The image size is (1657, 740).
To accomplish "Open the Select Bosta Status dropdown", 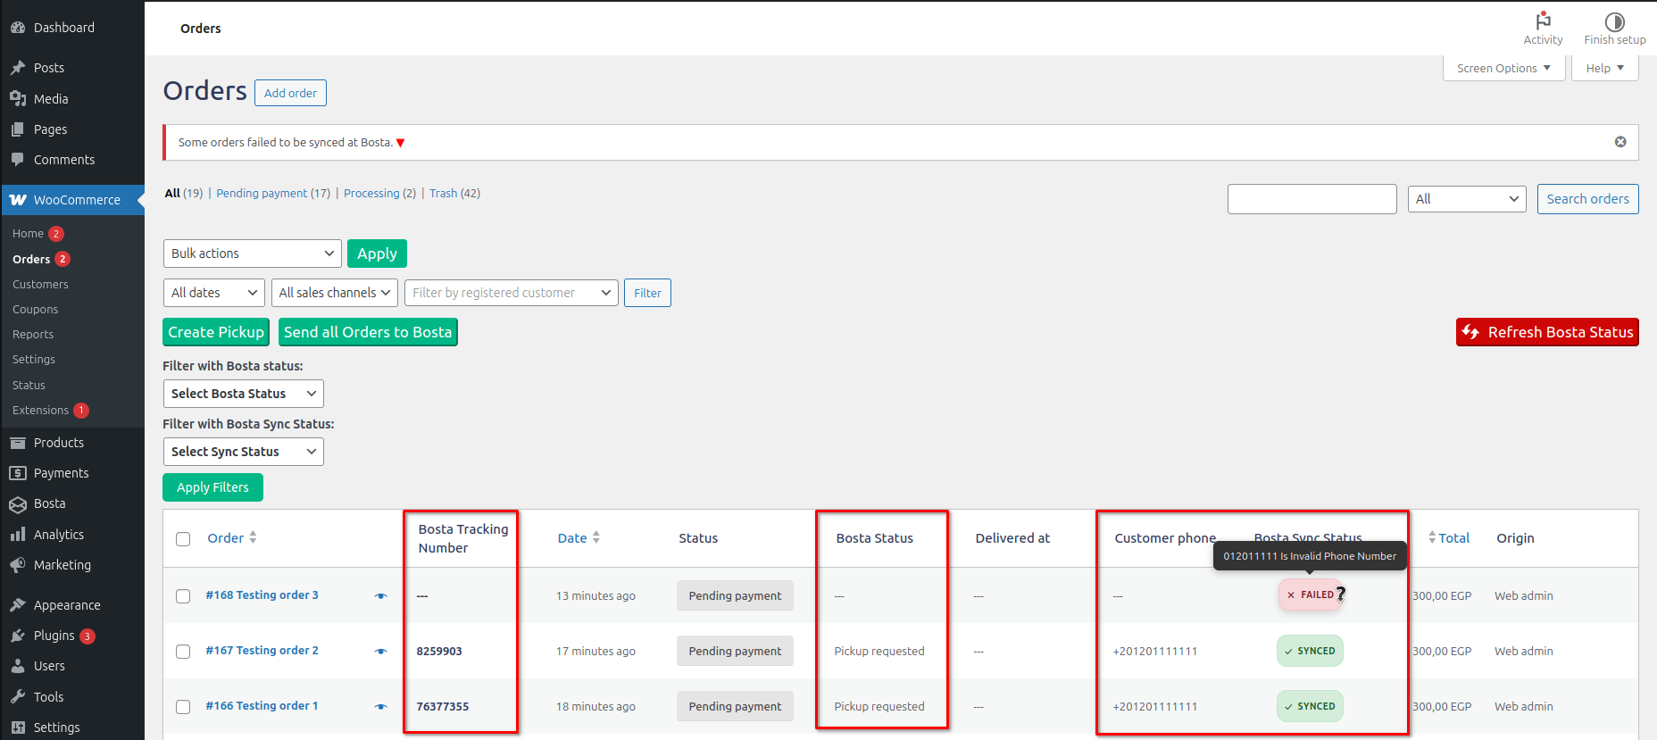I will click(x=244, y=394).
